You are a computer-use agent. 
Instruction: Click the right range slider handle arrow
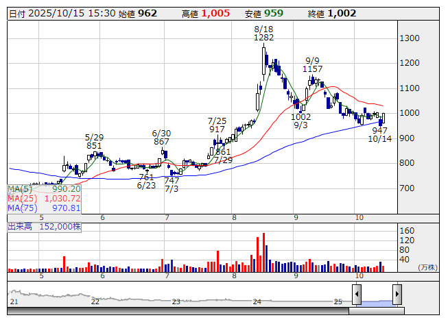[x=397, y=294]
